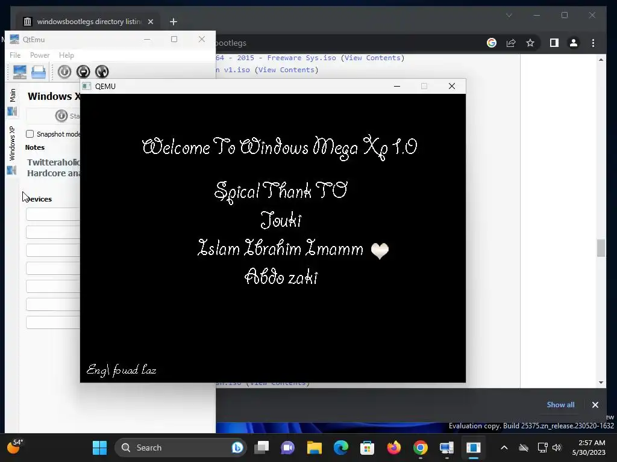The image size is (617, 462).
Task: Click Show all in the downloads bar
Action: pos(560,405)
